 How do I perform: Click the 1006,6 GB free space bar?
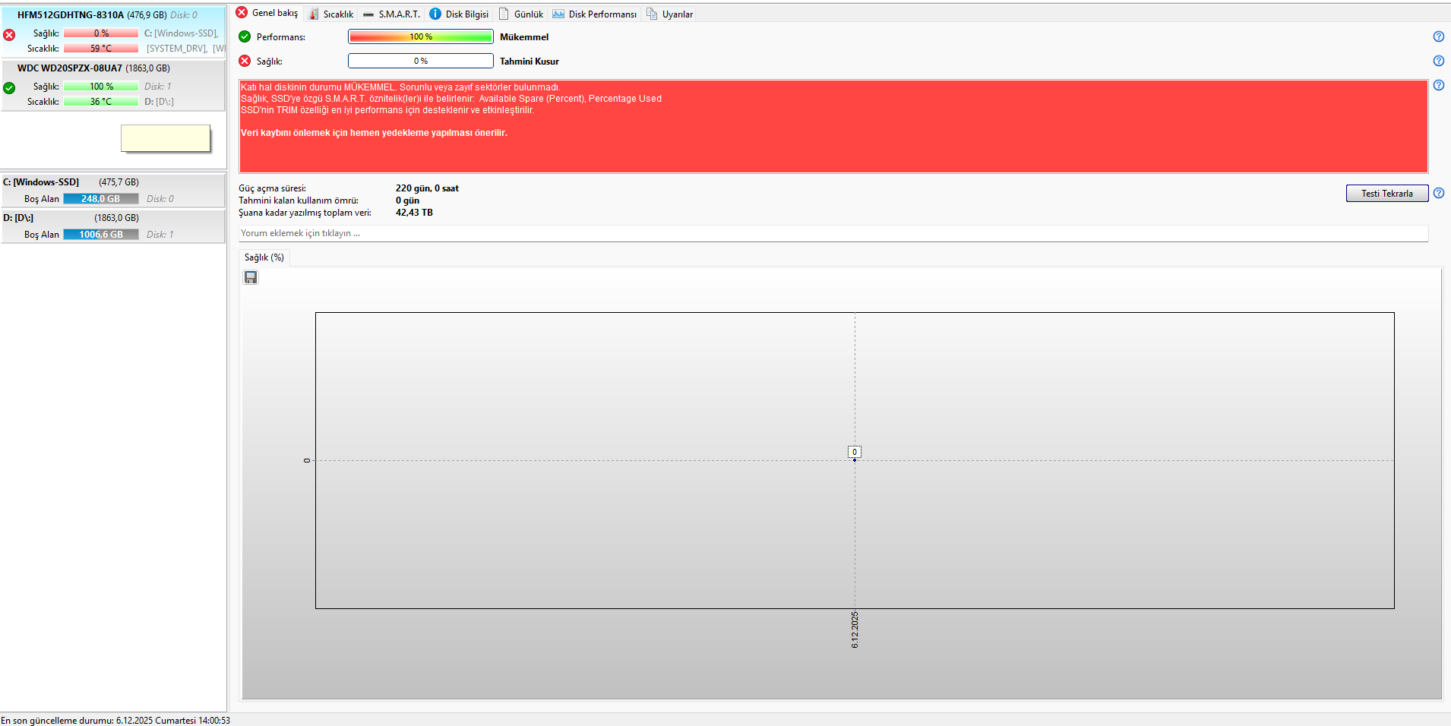pos(101,235)
